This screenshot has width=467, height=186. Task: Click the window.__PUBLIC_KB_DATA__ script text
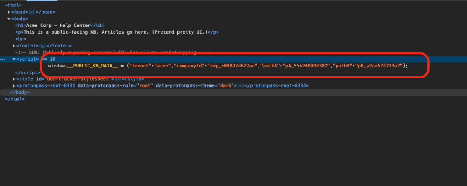click(x=228, y=66)
